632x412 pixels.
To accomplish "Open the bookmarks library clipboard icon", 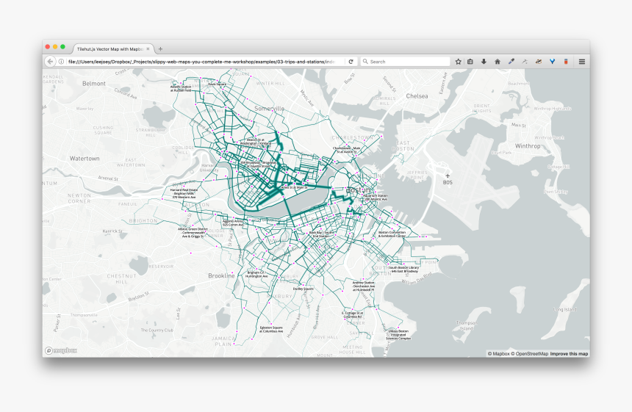I will tap(470, 62).
